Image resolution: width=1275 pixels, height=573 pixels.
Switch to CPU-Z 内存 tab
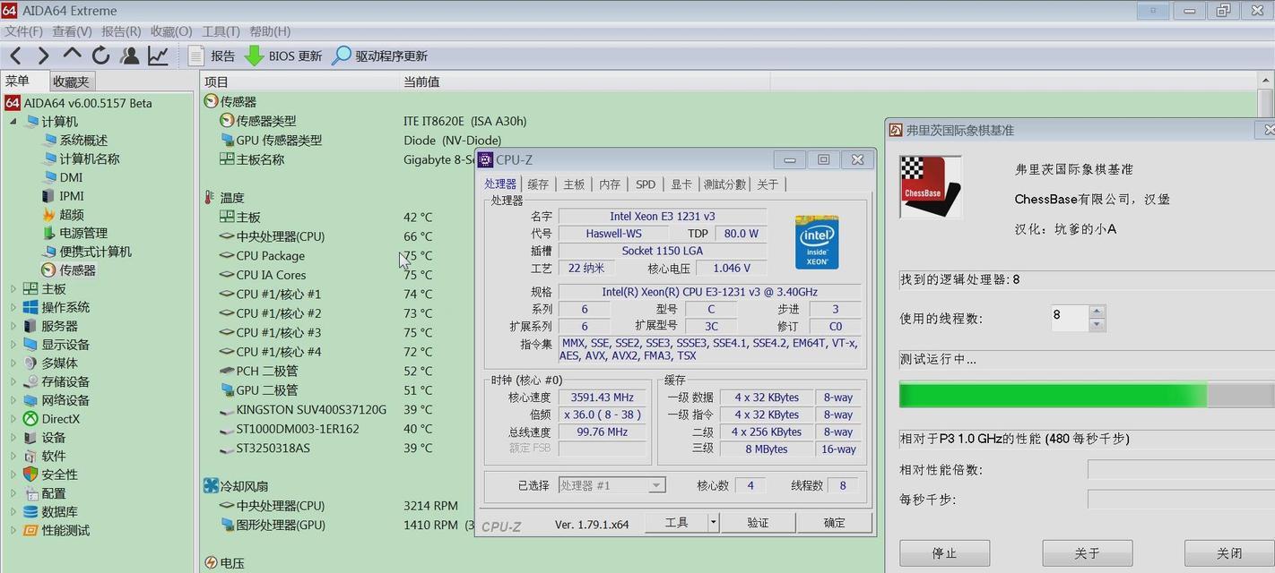(610, 184)
